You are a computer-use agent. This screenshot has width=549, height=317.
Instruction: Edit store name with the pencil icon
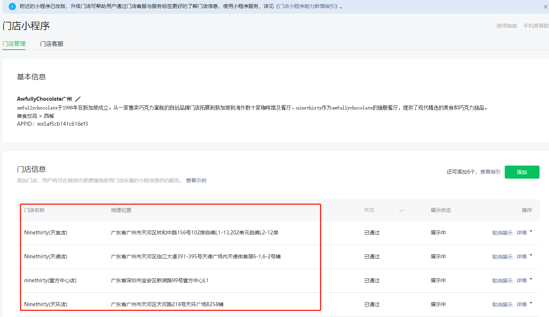pyautogui.click(x=78, y=99)
